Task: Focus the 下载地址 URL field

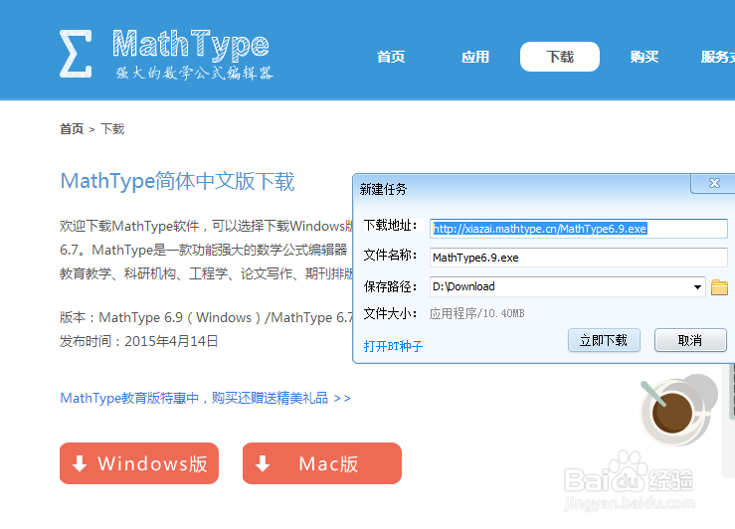Action: pyautogui.click(x=579, y=229)
